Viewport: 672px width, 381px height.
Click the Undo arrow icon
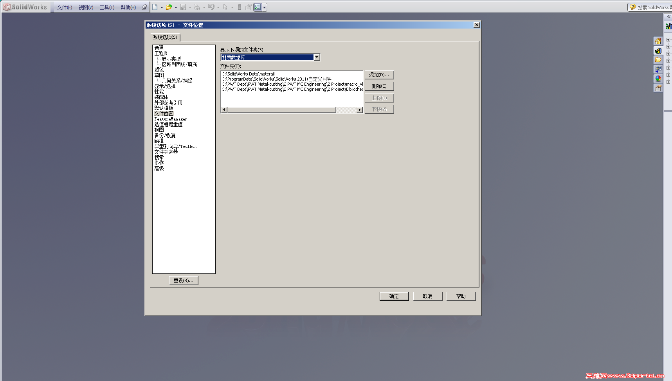(x=211, y=7)
